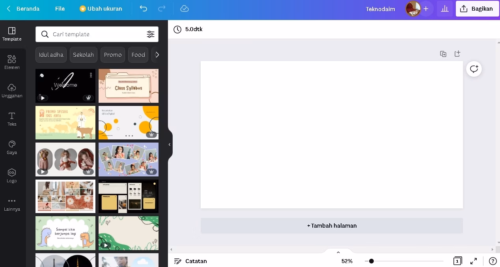Screen dimensions: 500x267
Task: Open Ubah ukuran resize option
Action: (x=101, y=9)
